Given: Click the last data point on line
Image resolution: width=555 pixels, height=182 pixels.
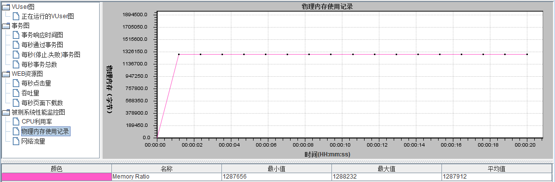Looking at the screenshot, I should (527, 54).
